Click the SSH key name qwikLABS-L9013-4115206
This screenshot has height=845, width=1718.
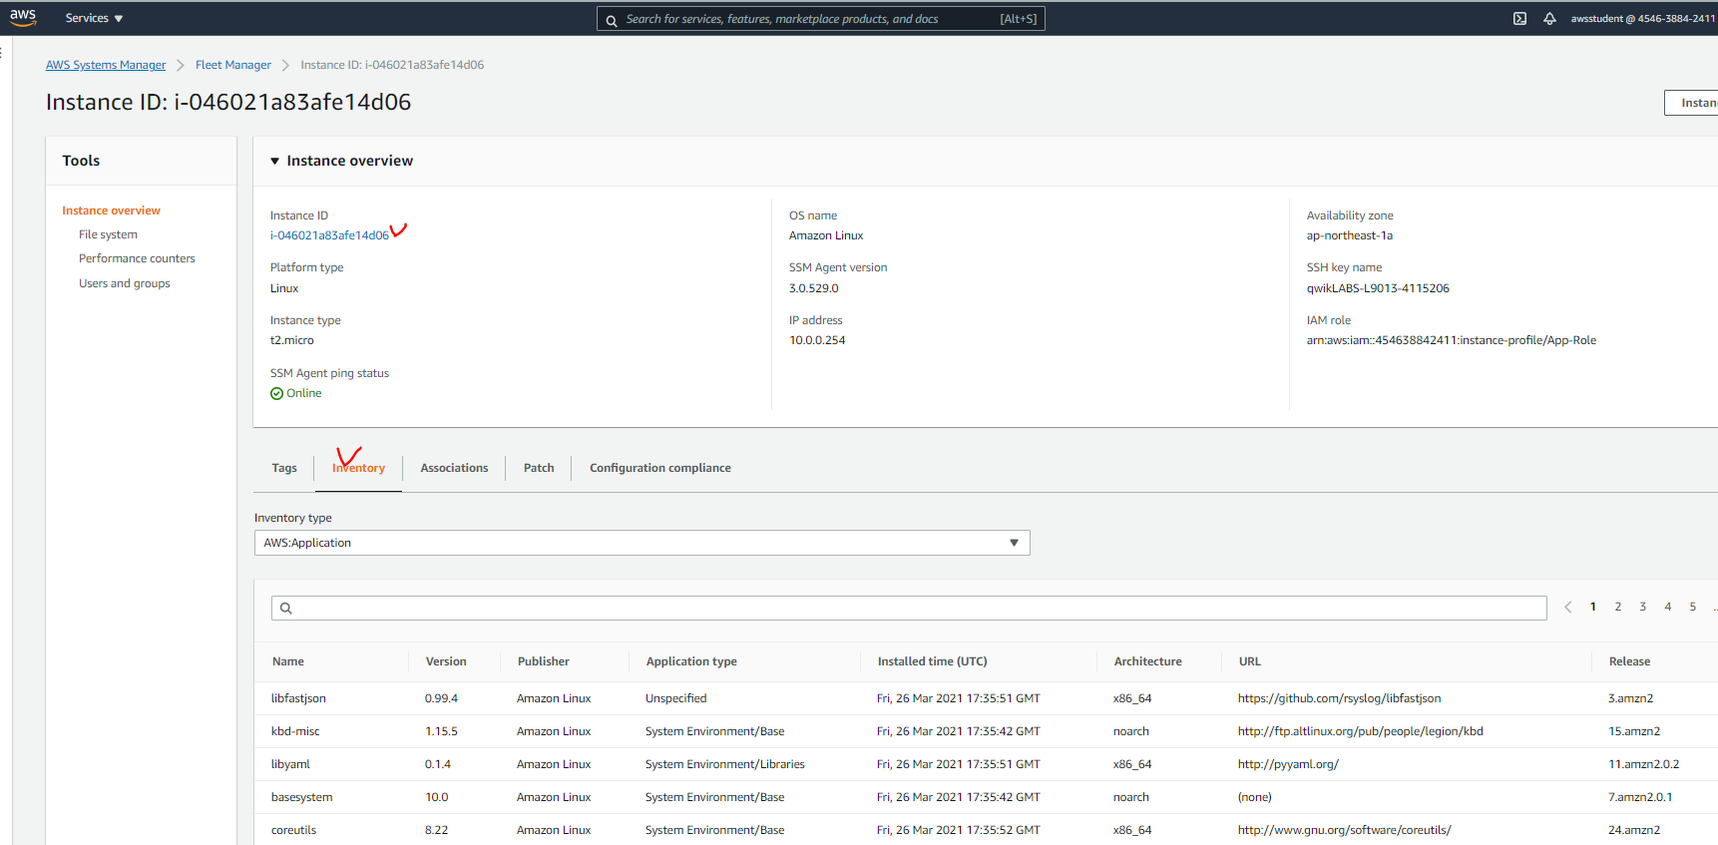(1378, 288)
